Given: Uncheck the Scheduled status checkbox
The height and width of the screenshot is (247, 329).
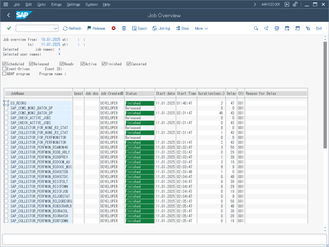Looking at the screenshot, I should pos(4,64).
